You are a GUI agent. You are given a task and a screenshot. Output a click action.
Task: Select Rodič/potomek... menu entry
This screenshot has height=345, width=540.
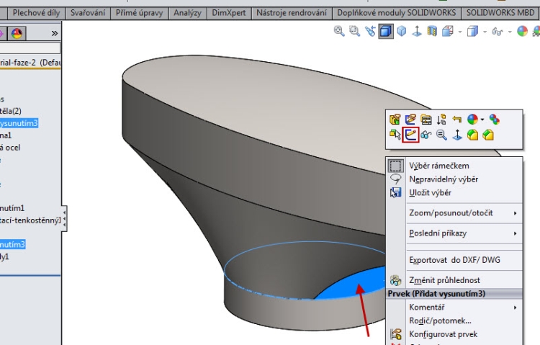454,321
